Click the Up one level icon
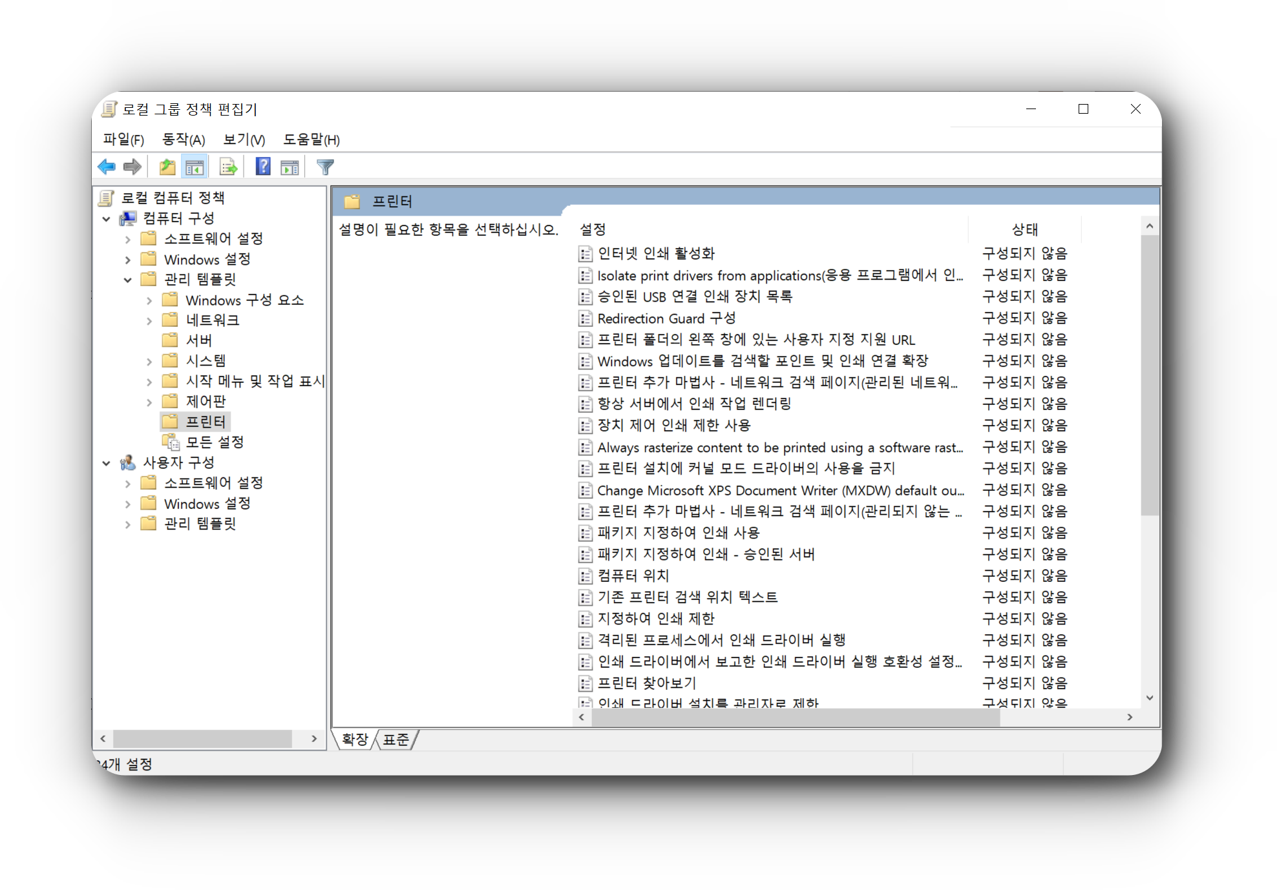Screen dimensions: 1277x890 (166, 166)
